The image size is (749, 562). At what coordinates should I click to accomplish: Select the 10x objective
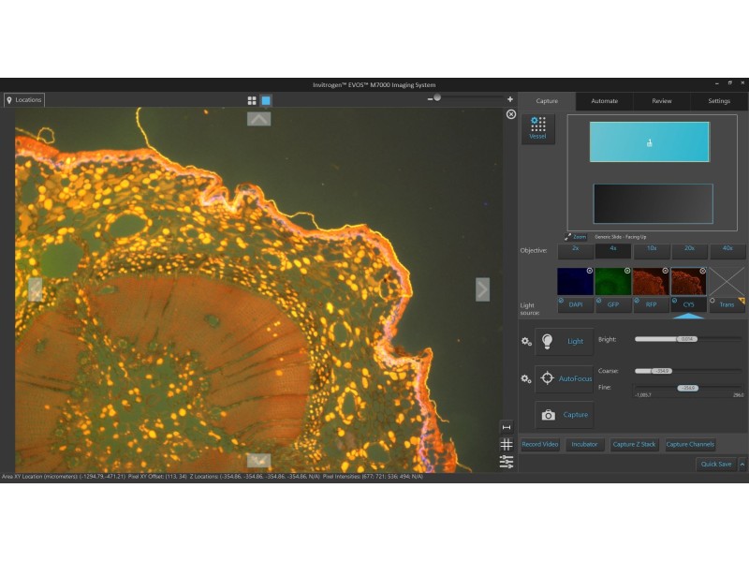coord(651,251)
